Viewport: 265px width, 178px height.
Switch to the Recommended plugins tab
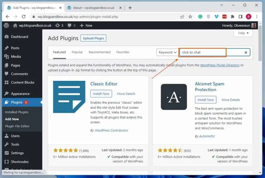pos(99,52)
